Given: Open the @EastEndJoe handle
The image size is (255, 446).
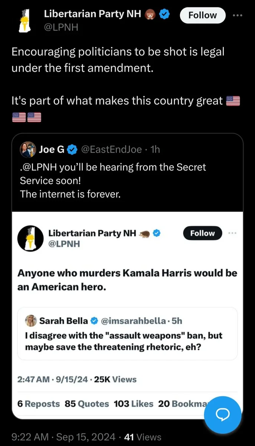Looking at the screenshot, I should (111, 149).
